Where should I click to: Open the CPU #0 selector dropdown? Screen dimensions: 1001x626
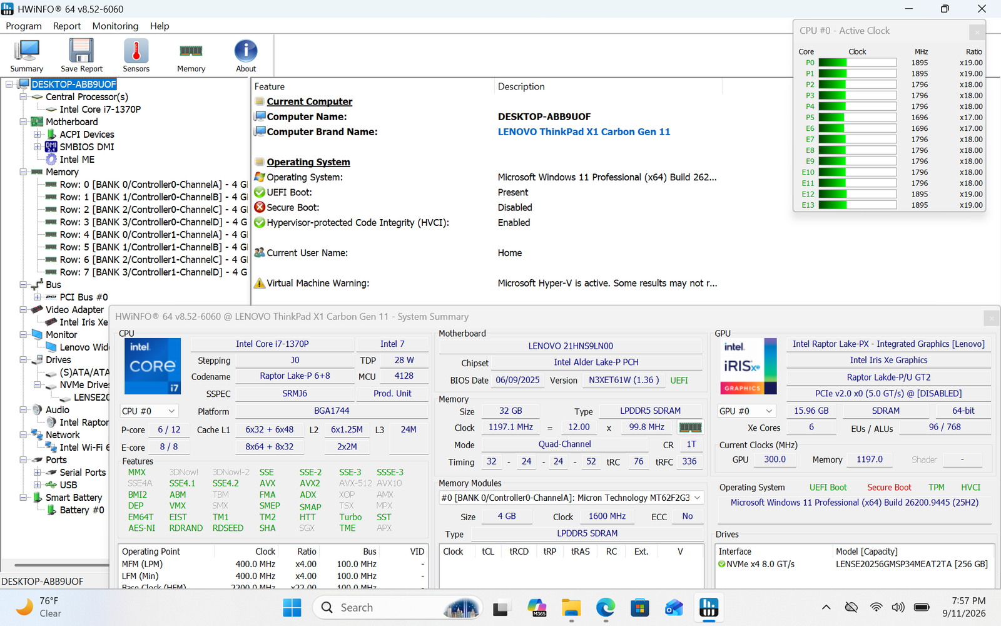149,411
